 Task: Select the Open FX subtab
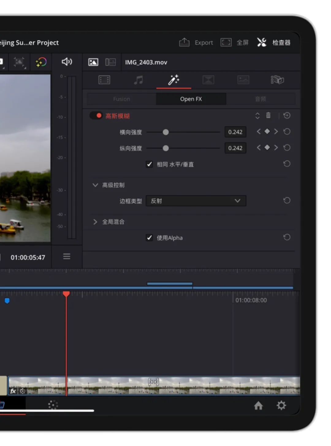point(191,99)
